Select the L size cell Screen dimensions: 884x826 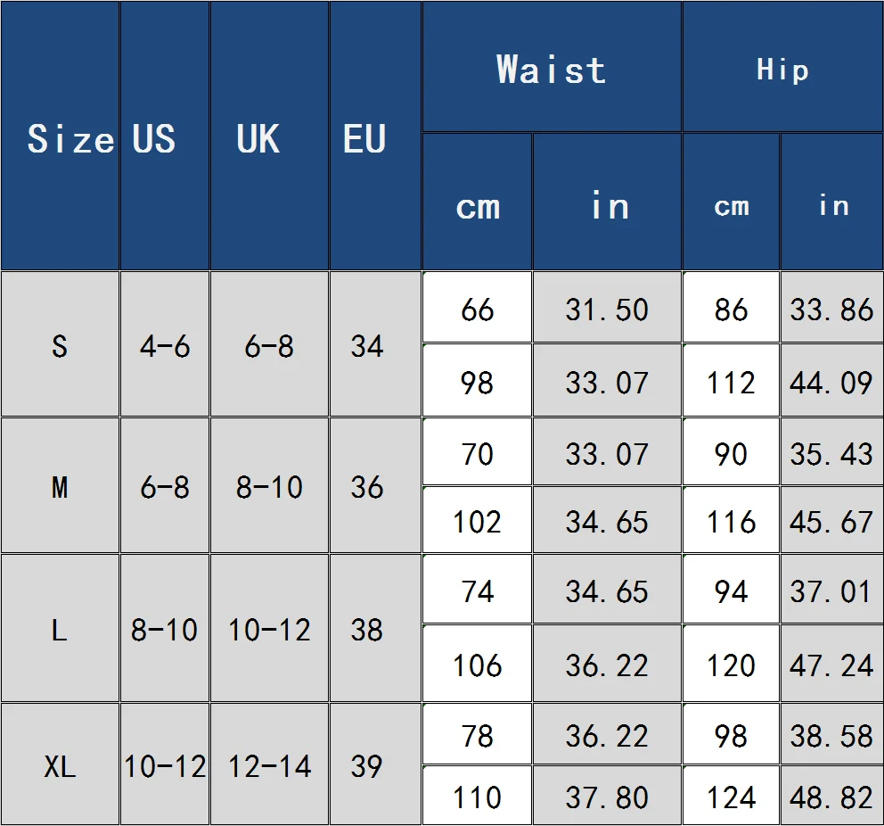click(x=60, y=629)
